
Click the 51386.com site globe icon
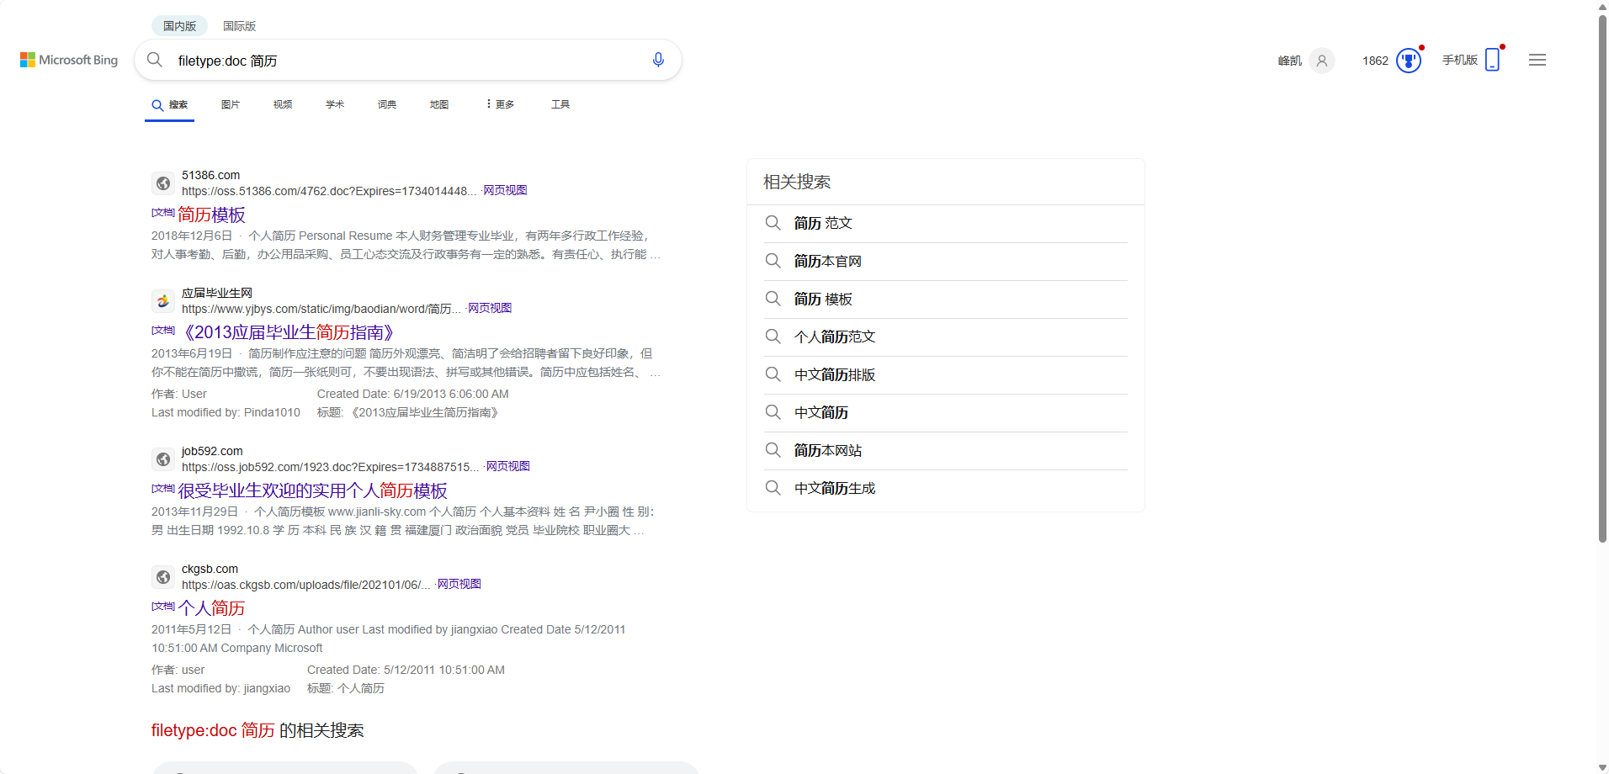163,183
